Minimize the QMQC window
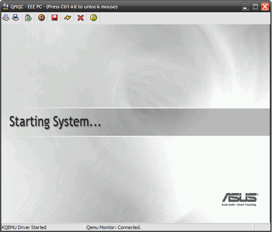The image size is (272, 232). 246,7
